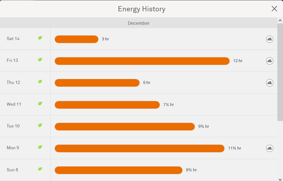Click the cloud weather icon for Thu 12
Screen dimensions: 283x181
[x=270, y=83]
